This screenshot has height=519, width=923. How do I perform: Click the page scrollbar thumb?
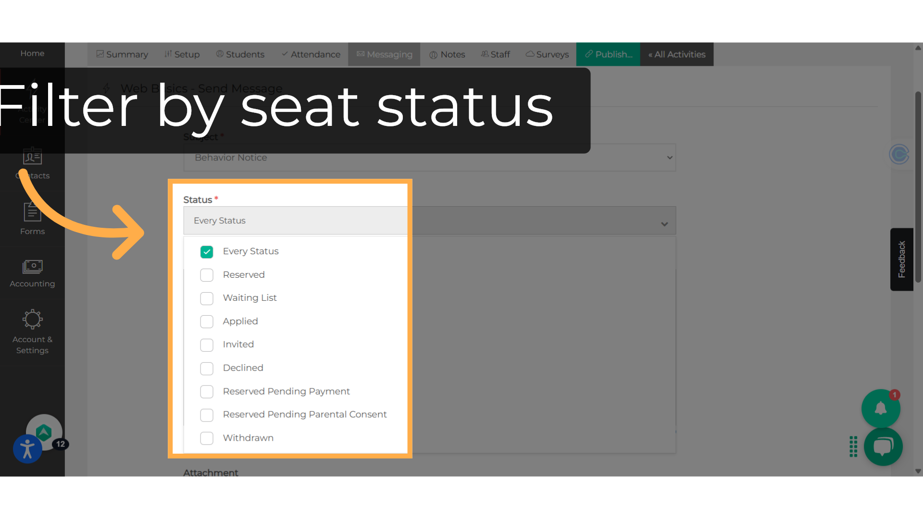tap(918, 186)
